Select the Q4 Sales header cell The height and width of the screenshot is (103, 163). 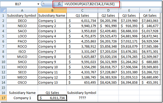(x=150, y=16)
